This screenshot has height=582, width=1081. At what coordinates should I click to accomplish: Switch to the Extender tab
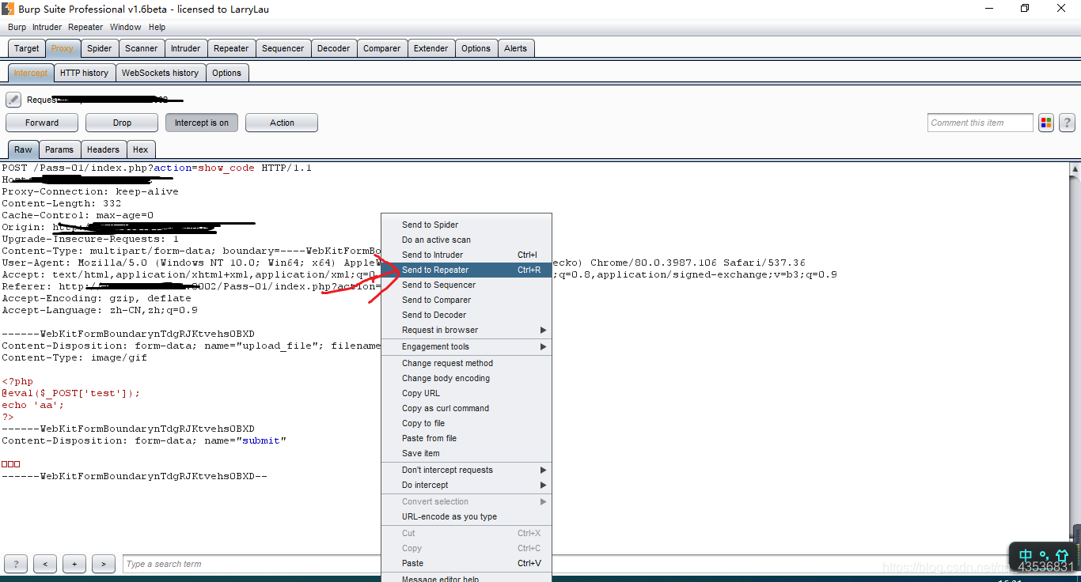pos(431,48)
